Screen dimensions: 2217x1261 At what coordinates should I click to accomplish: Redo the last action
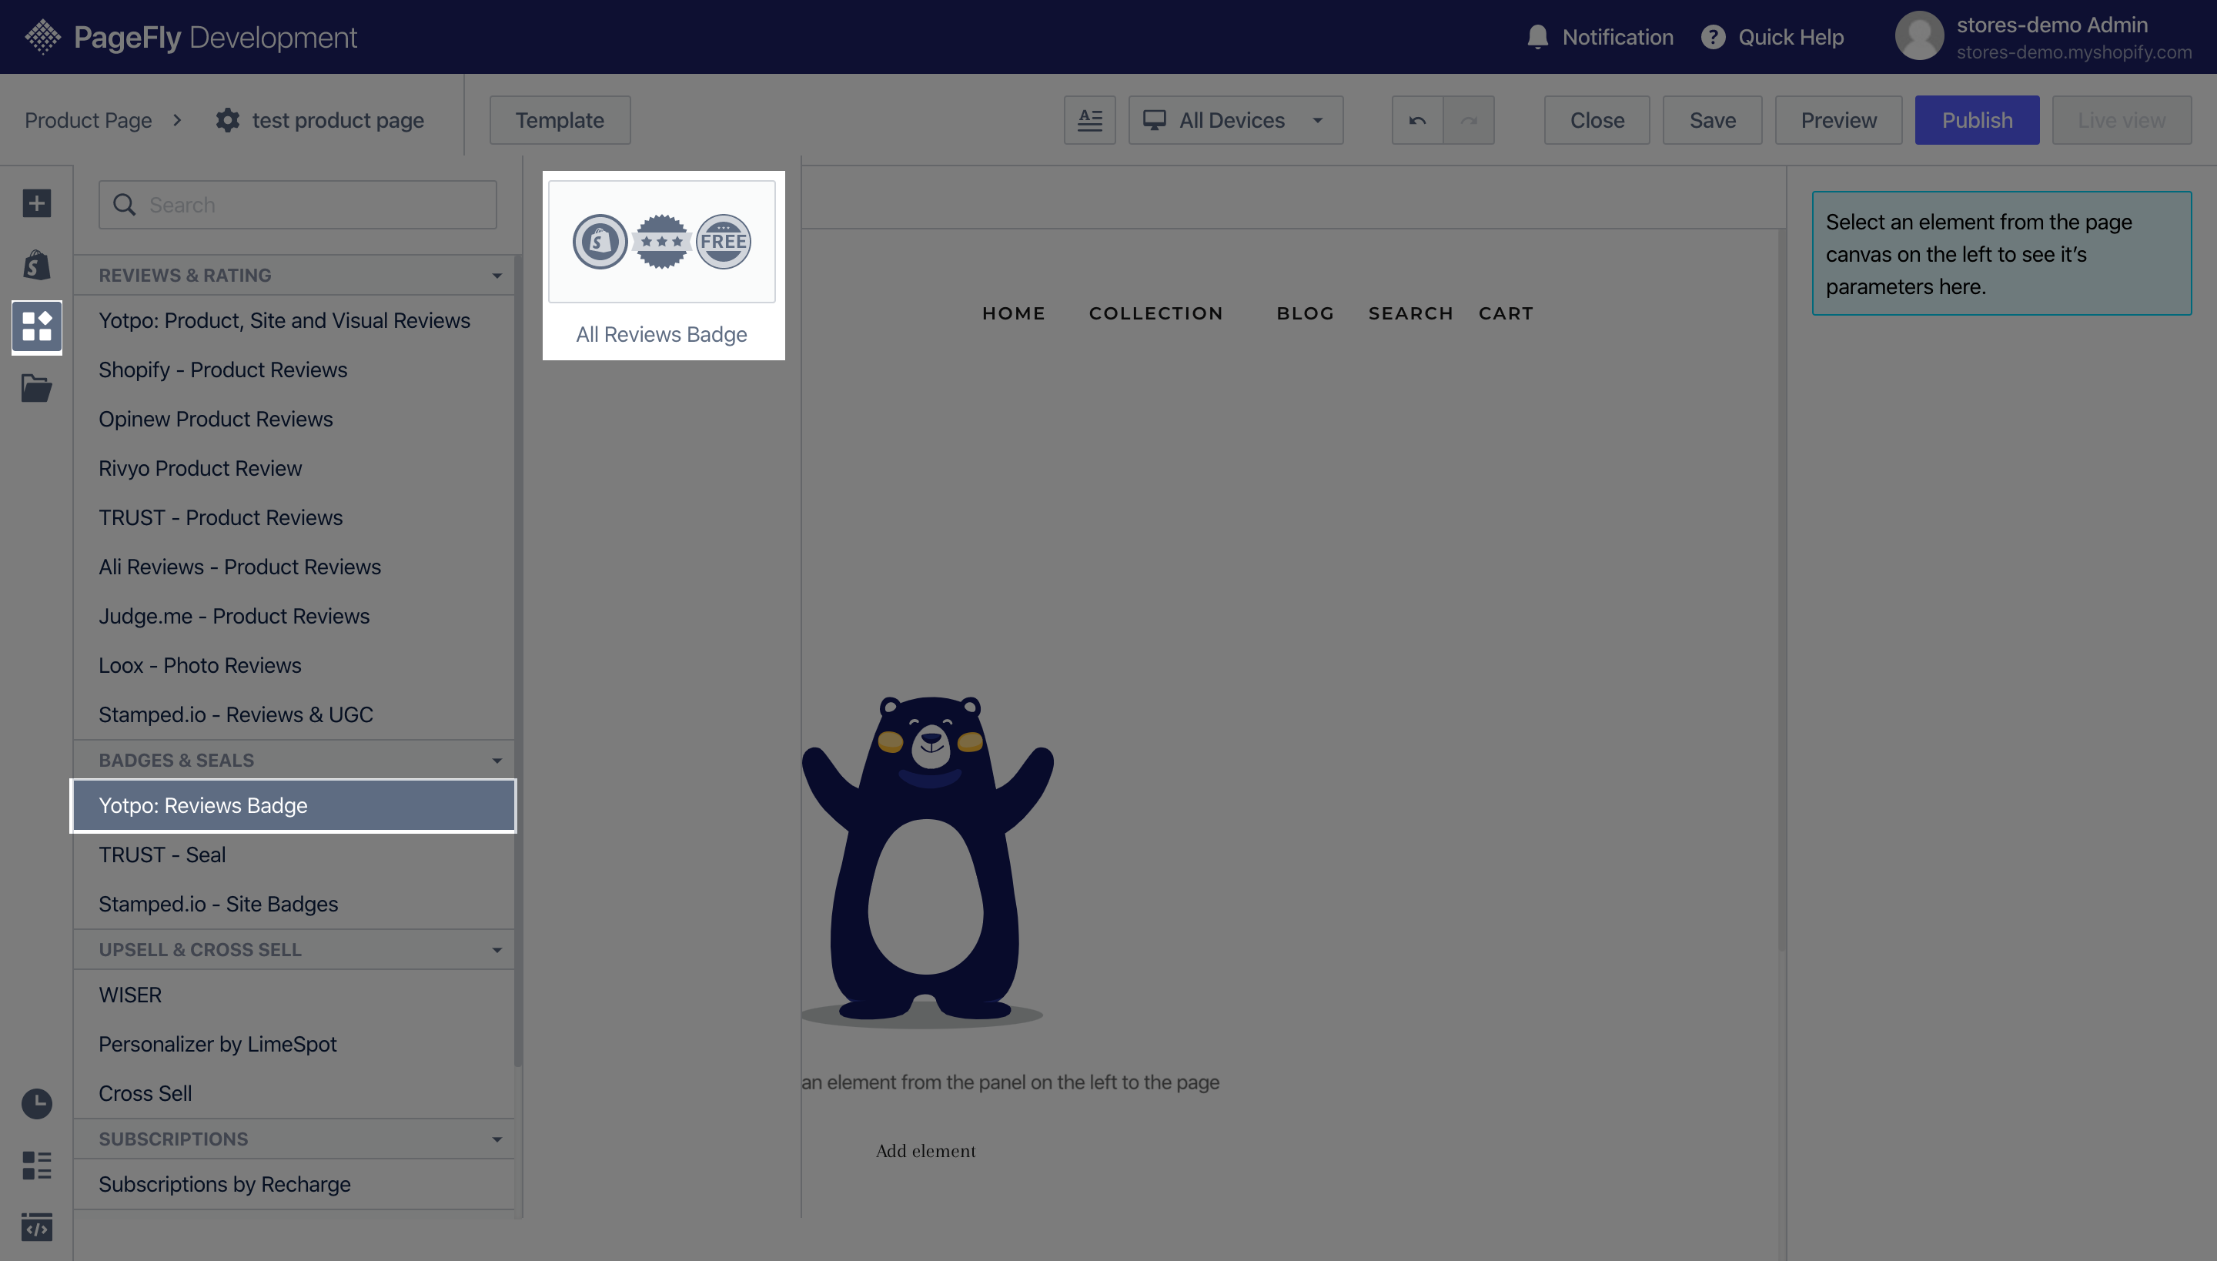point(1469,119)
